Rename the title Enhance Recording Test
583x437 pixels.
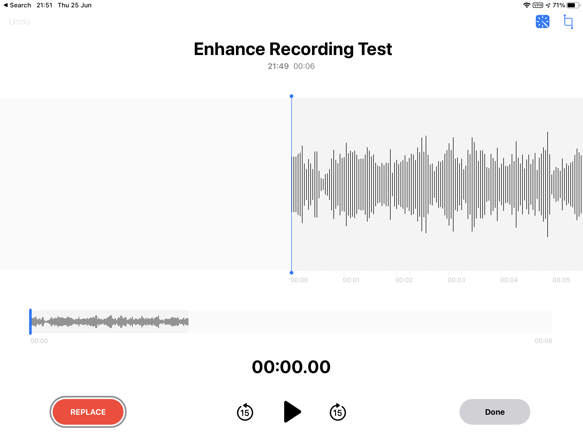click(293, 49)
